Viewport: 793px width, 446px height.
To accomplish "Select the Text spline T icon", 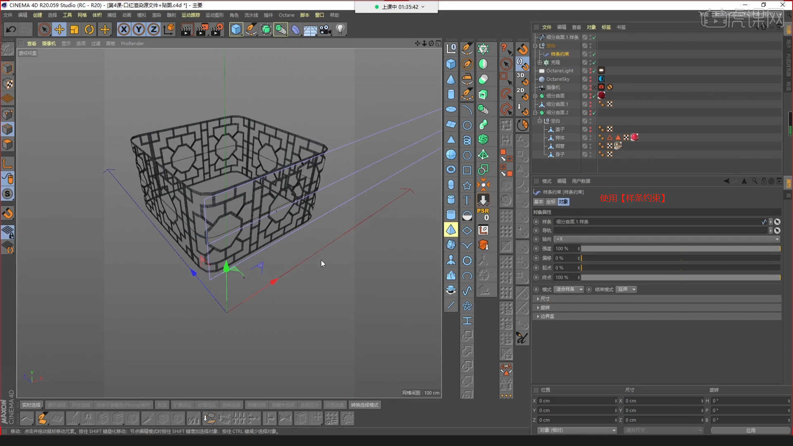I will point(467,200).
